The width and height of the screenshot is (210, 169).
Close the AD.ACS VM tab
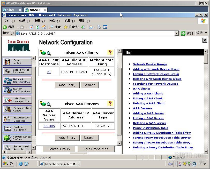coord(45,10)
